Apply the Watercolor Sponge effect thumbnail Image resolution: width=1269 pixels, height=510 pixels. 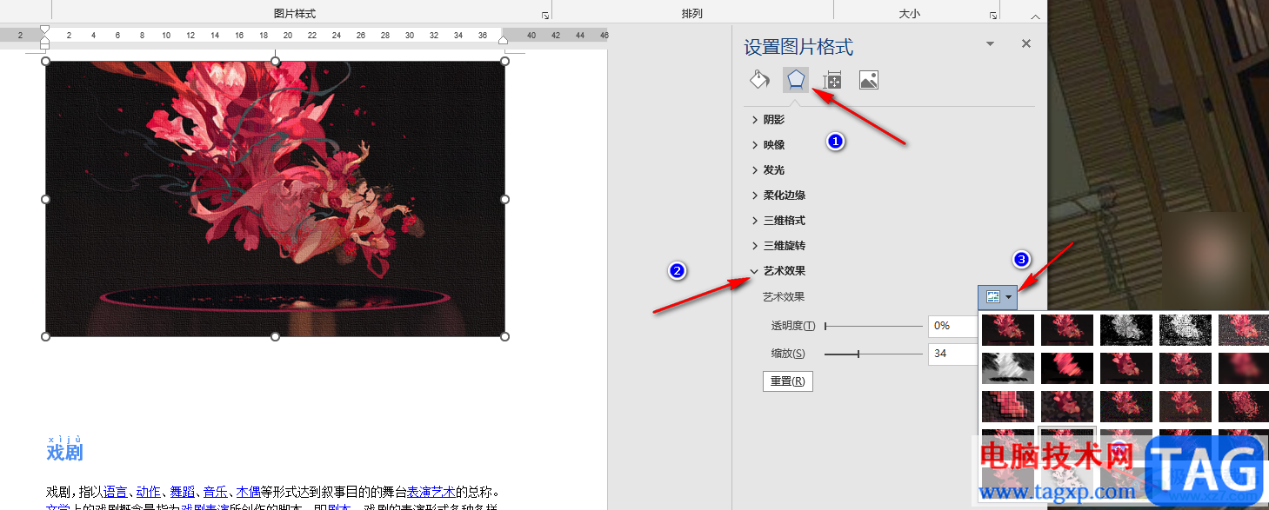[x=1067, y=406]
